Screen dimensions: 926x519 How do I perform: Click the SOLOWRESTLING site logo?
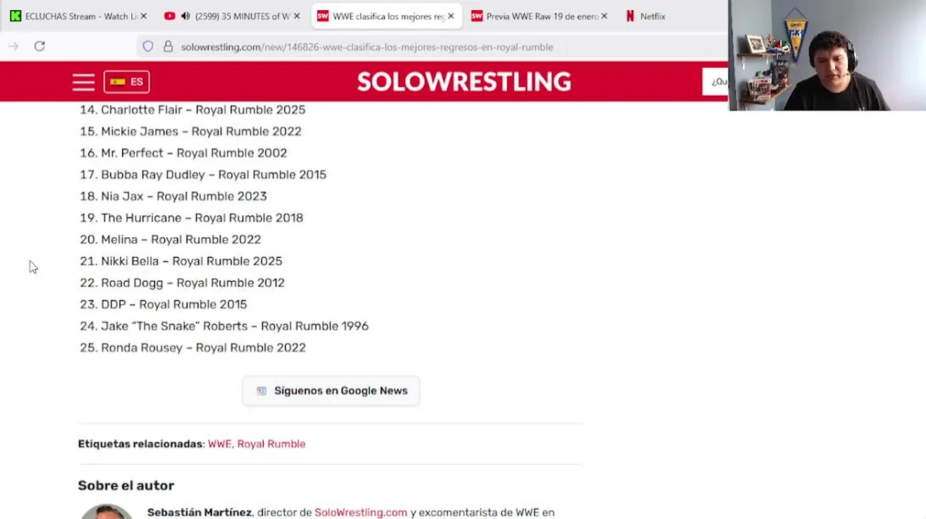pyautogui.click(x=464, y=81)
